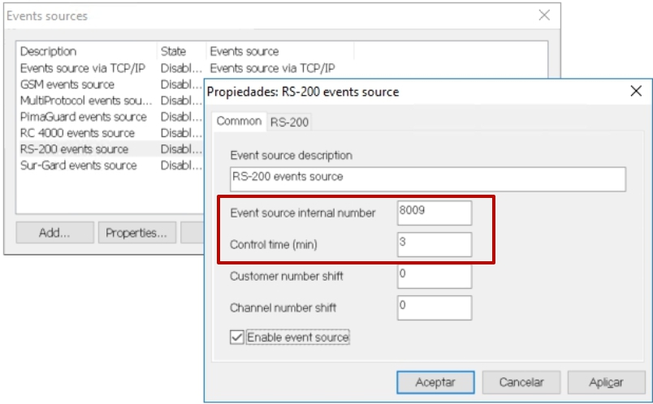Toggle the Enable event source checkbox
Image resolution: width=653 pixels, height=404 pixels.
pos(237,337)
